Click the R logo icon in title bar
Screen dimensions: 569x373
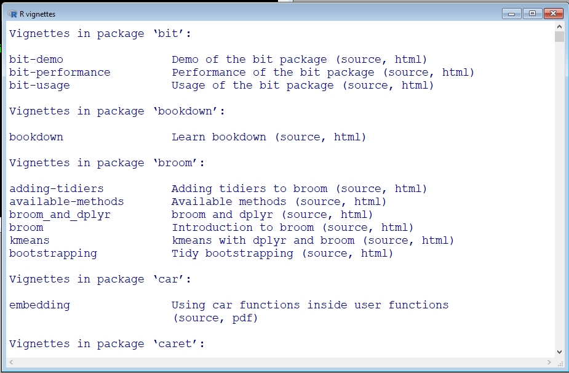pos(13,14)
